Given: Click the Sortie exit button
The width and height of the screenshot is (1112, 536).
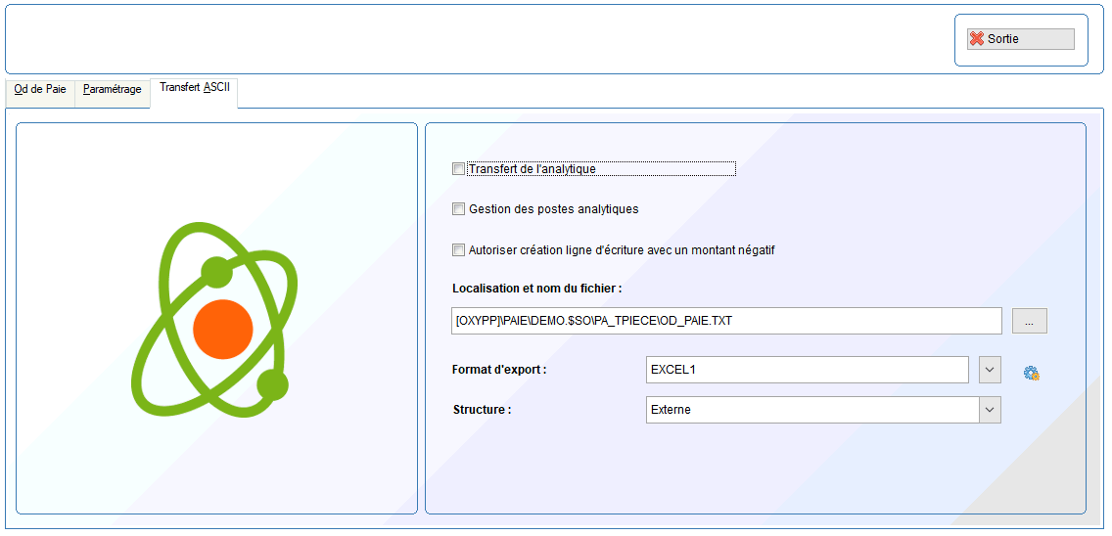Looking at the screenshot, I should pos(1021,39).
